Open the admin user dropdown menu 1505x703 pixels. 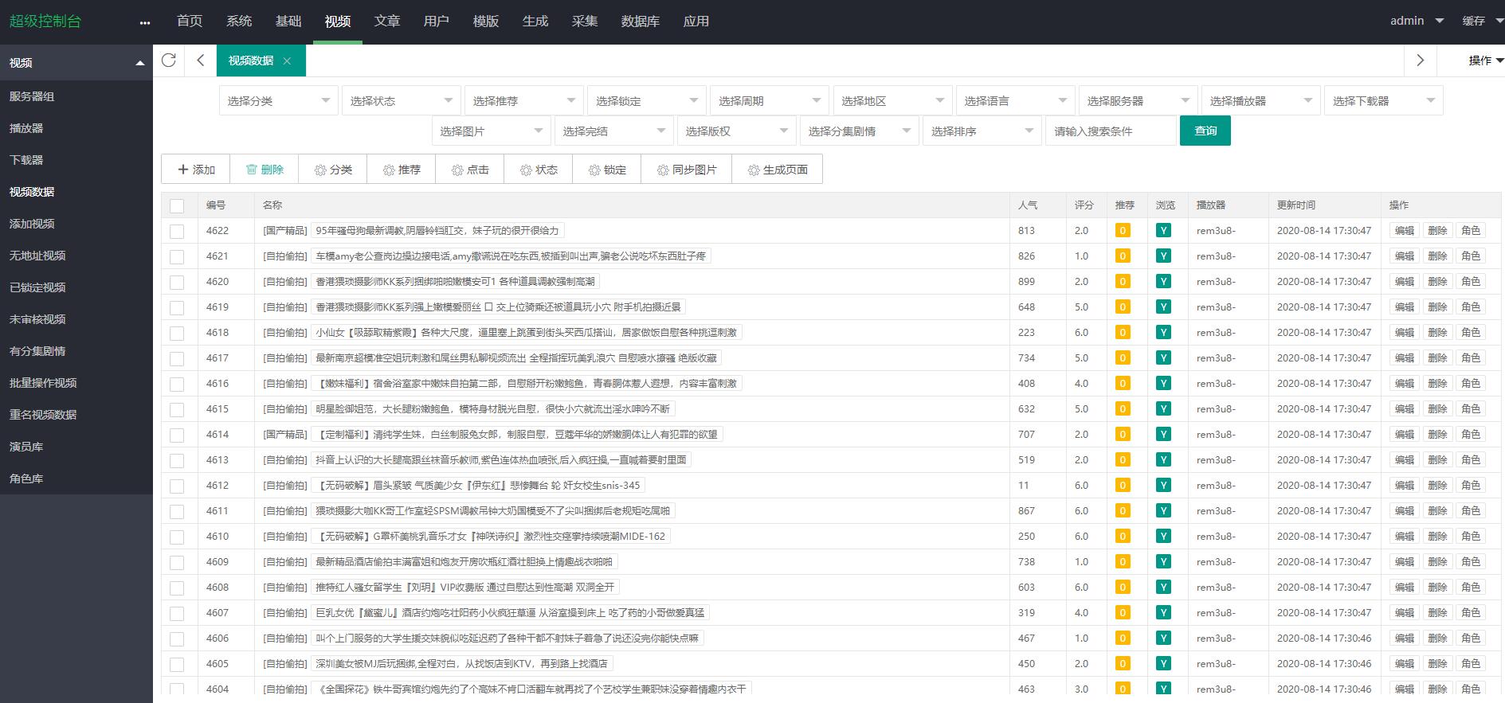1417,21
